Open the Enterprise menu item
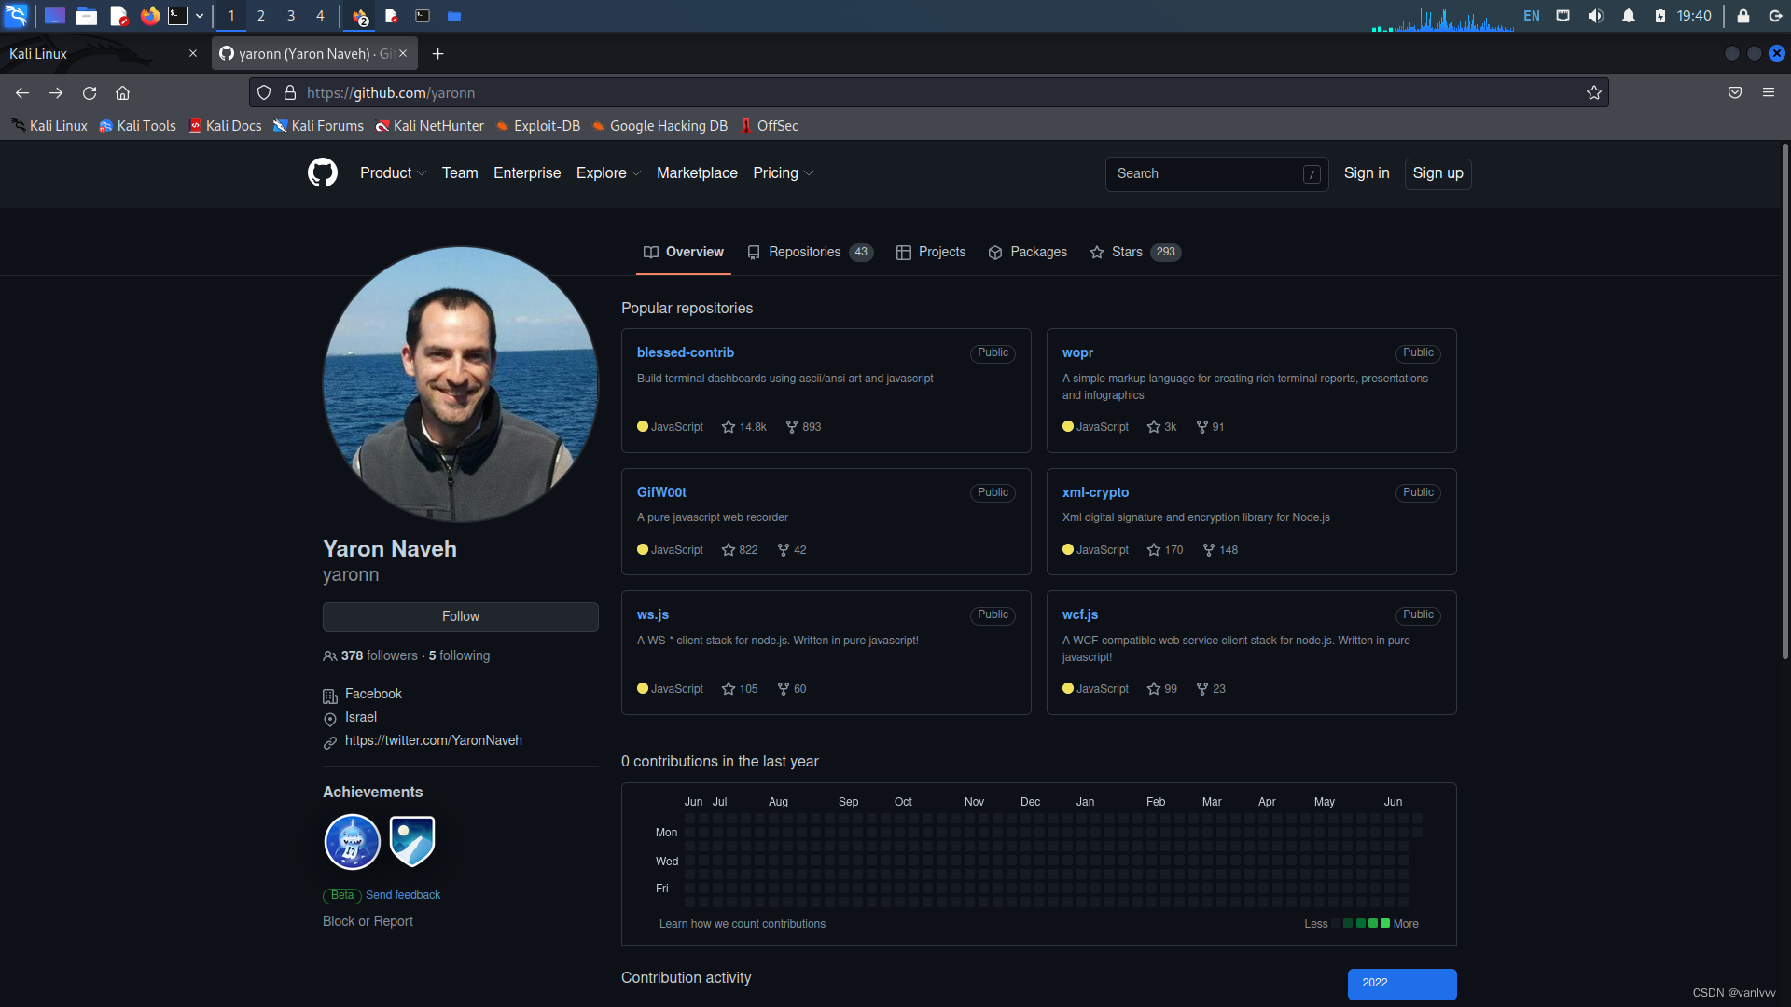Image resolution: width=1791 pixels, height=1007 pixels. pos(527,173)
